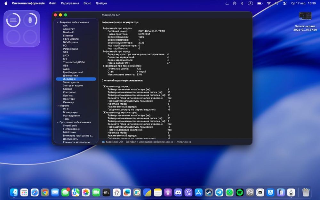Launch Google Chrome from the Dock
The image size is (320, 200).
45,192
